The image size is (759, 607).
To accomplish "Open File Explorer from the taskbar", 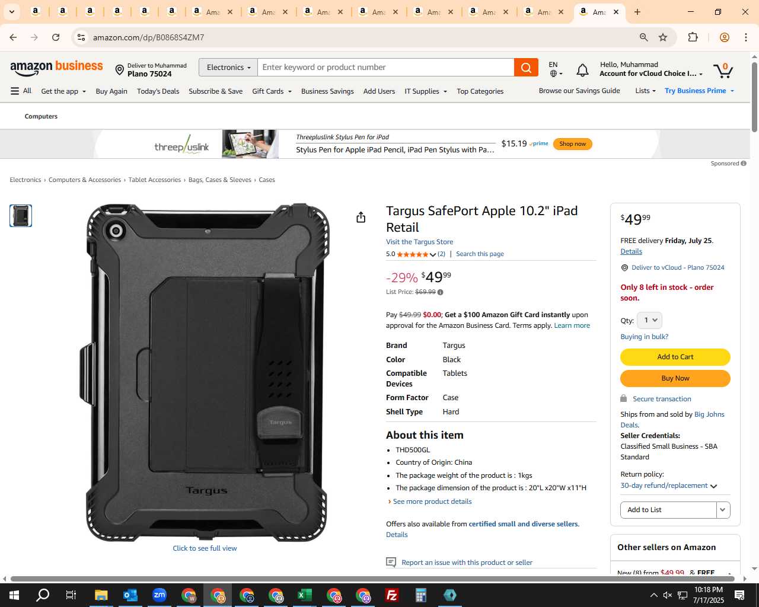I will pos(101,595).
